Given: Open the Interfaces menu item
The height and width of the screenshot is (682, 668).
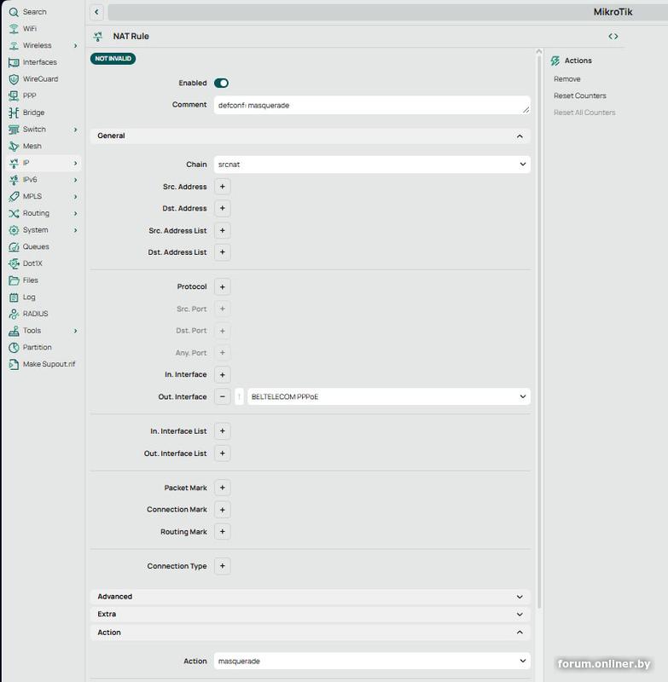Looking at the screenshot, I should [x=39, y=62].
